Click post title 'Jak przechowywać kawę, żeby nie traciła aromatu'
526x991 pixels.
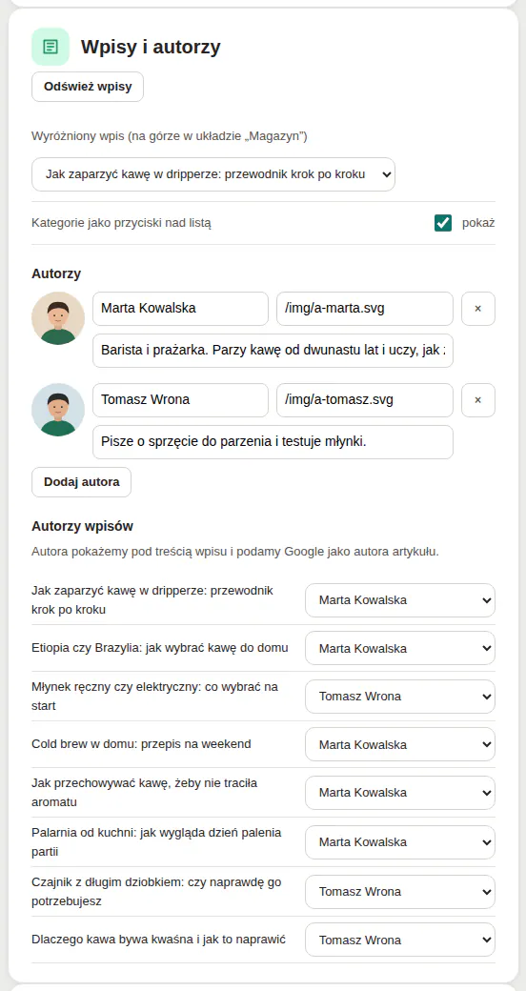pos(144,792)
